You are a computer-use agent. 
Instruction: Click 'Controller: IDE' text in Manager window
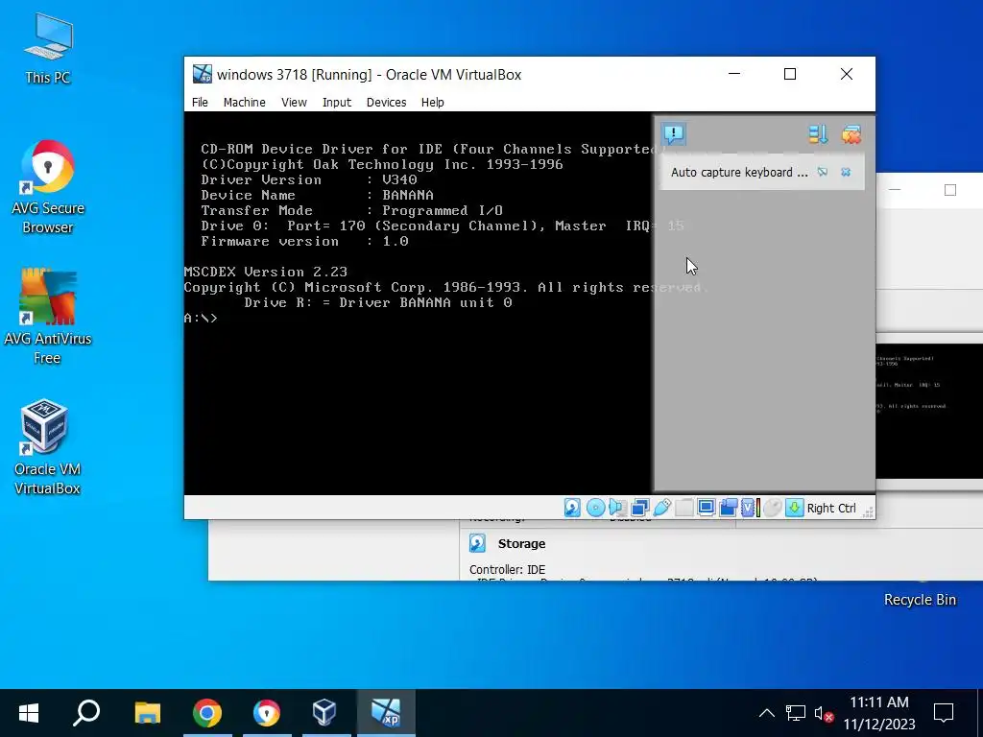click(x=507, y=570)
